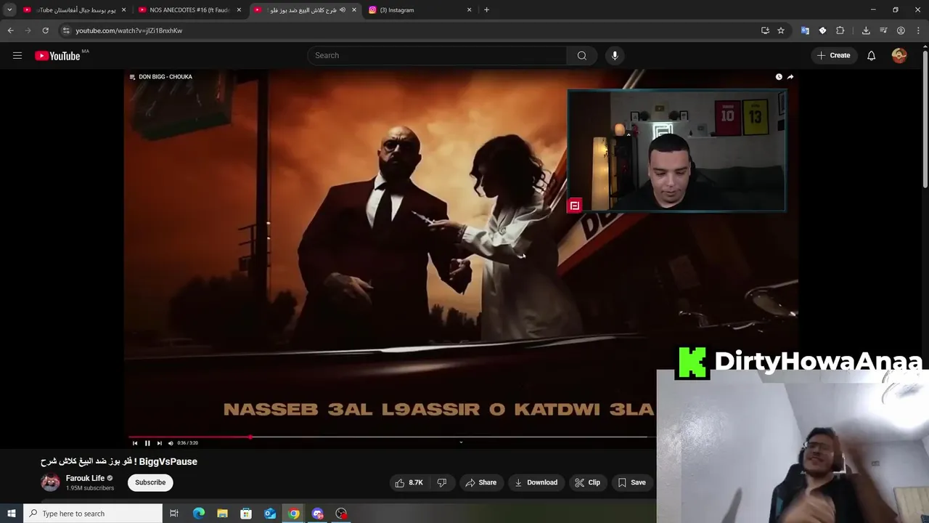
Task: Open Chrome three-dot menu
Action: [918, 31]
